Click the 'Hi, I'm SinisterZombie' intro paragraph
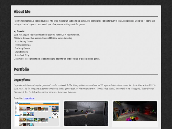This screenshot has width=172, height=129. point(84,23)
